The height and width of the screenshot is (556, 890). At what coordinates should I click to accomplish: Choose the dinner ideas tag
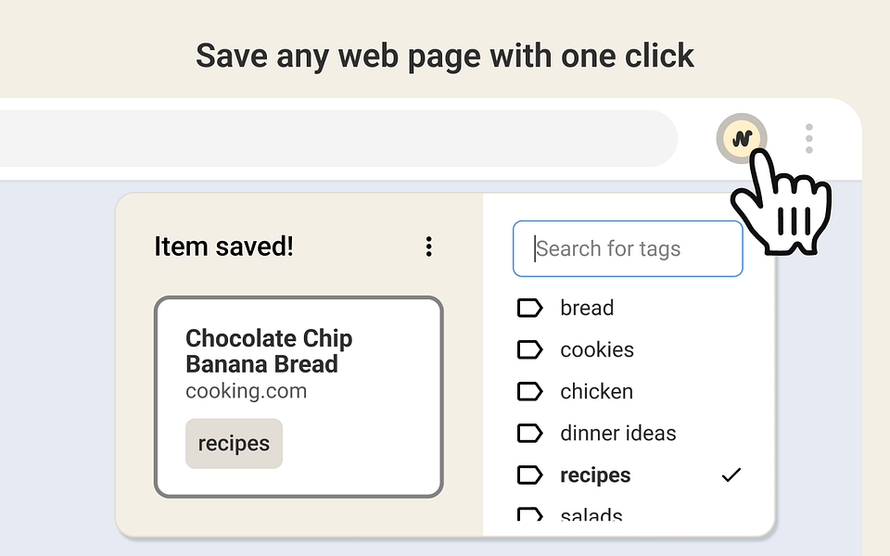pos(618,433)
